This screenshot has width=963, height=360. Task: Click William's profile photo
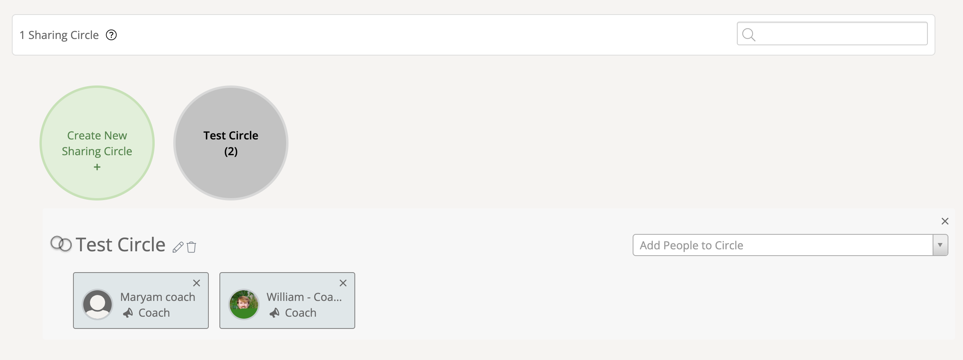pyautogui.click(x=244, y=304)
